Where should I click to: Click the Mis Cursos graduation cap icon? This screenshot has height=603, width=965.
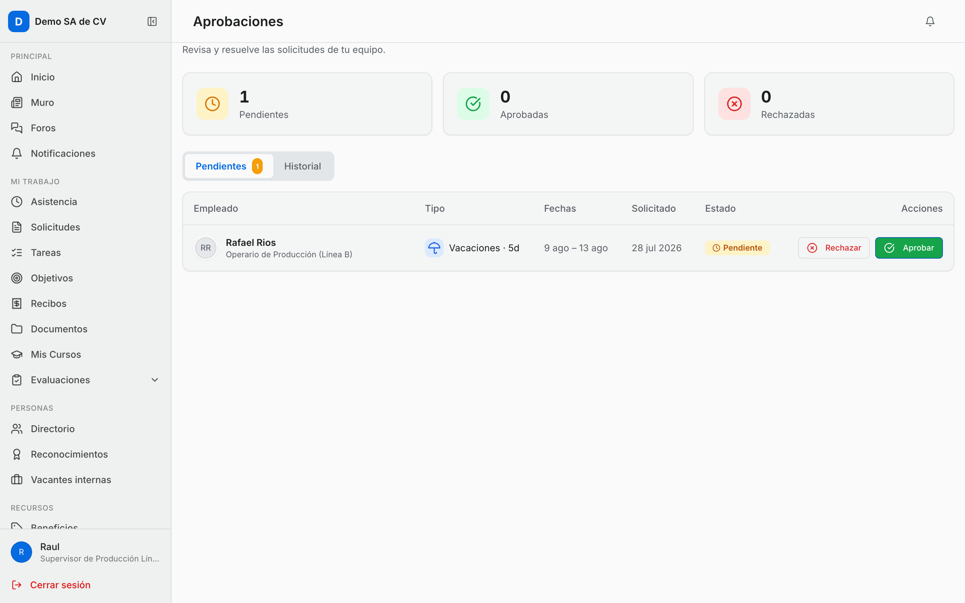click(x=17, y=354)
